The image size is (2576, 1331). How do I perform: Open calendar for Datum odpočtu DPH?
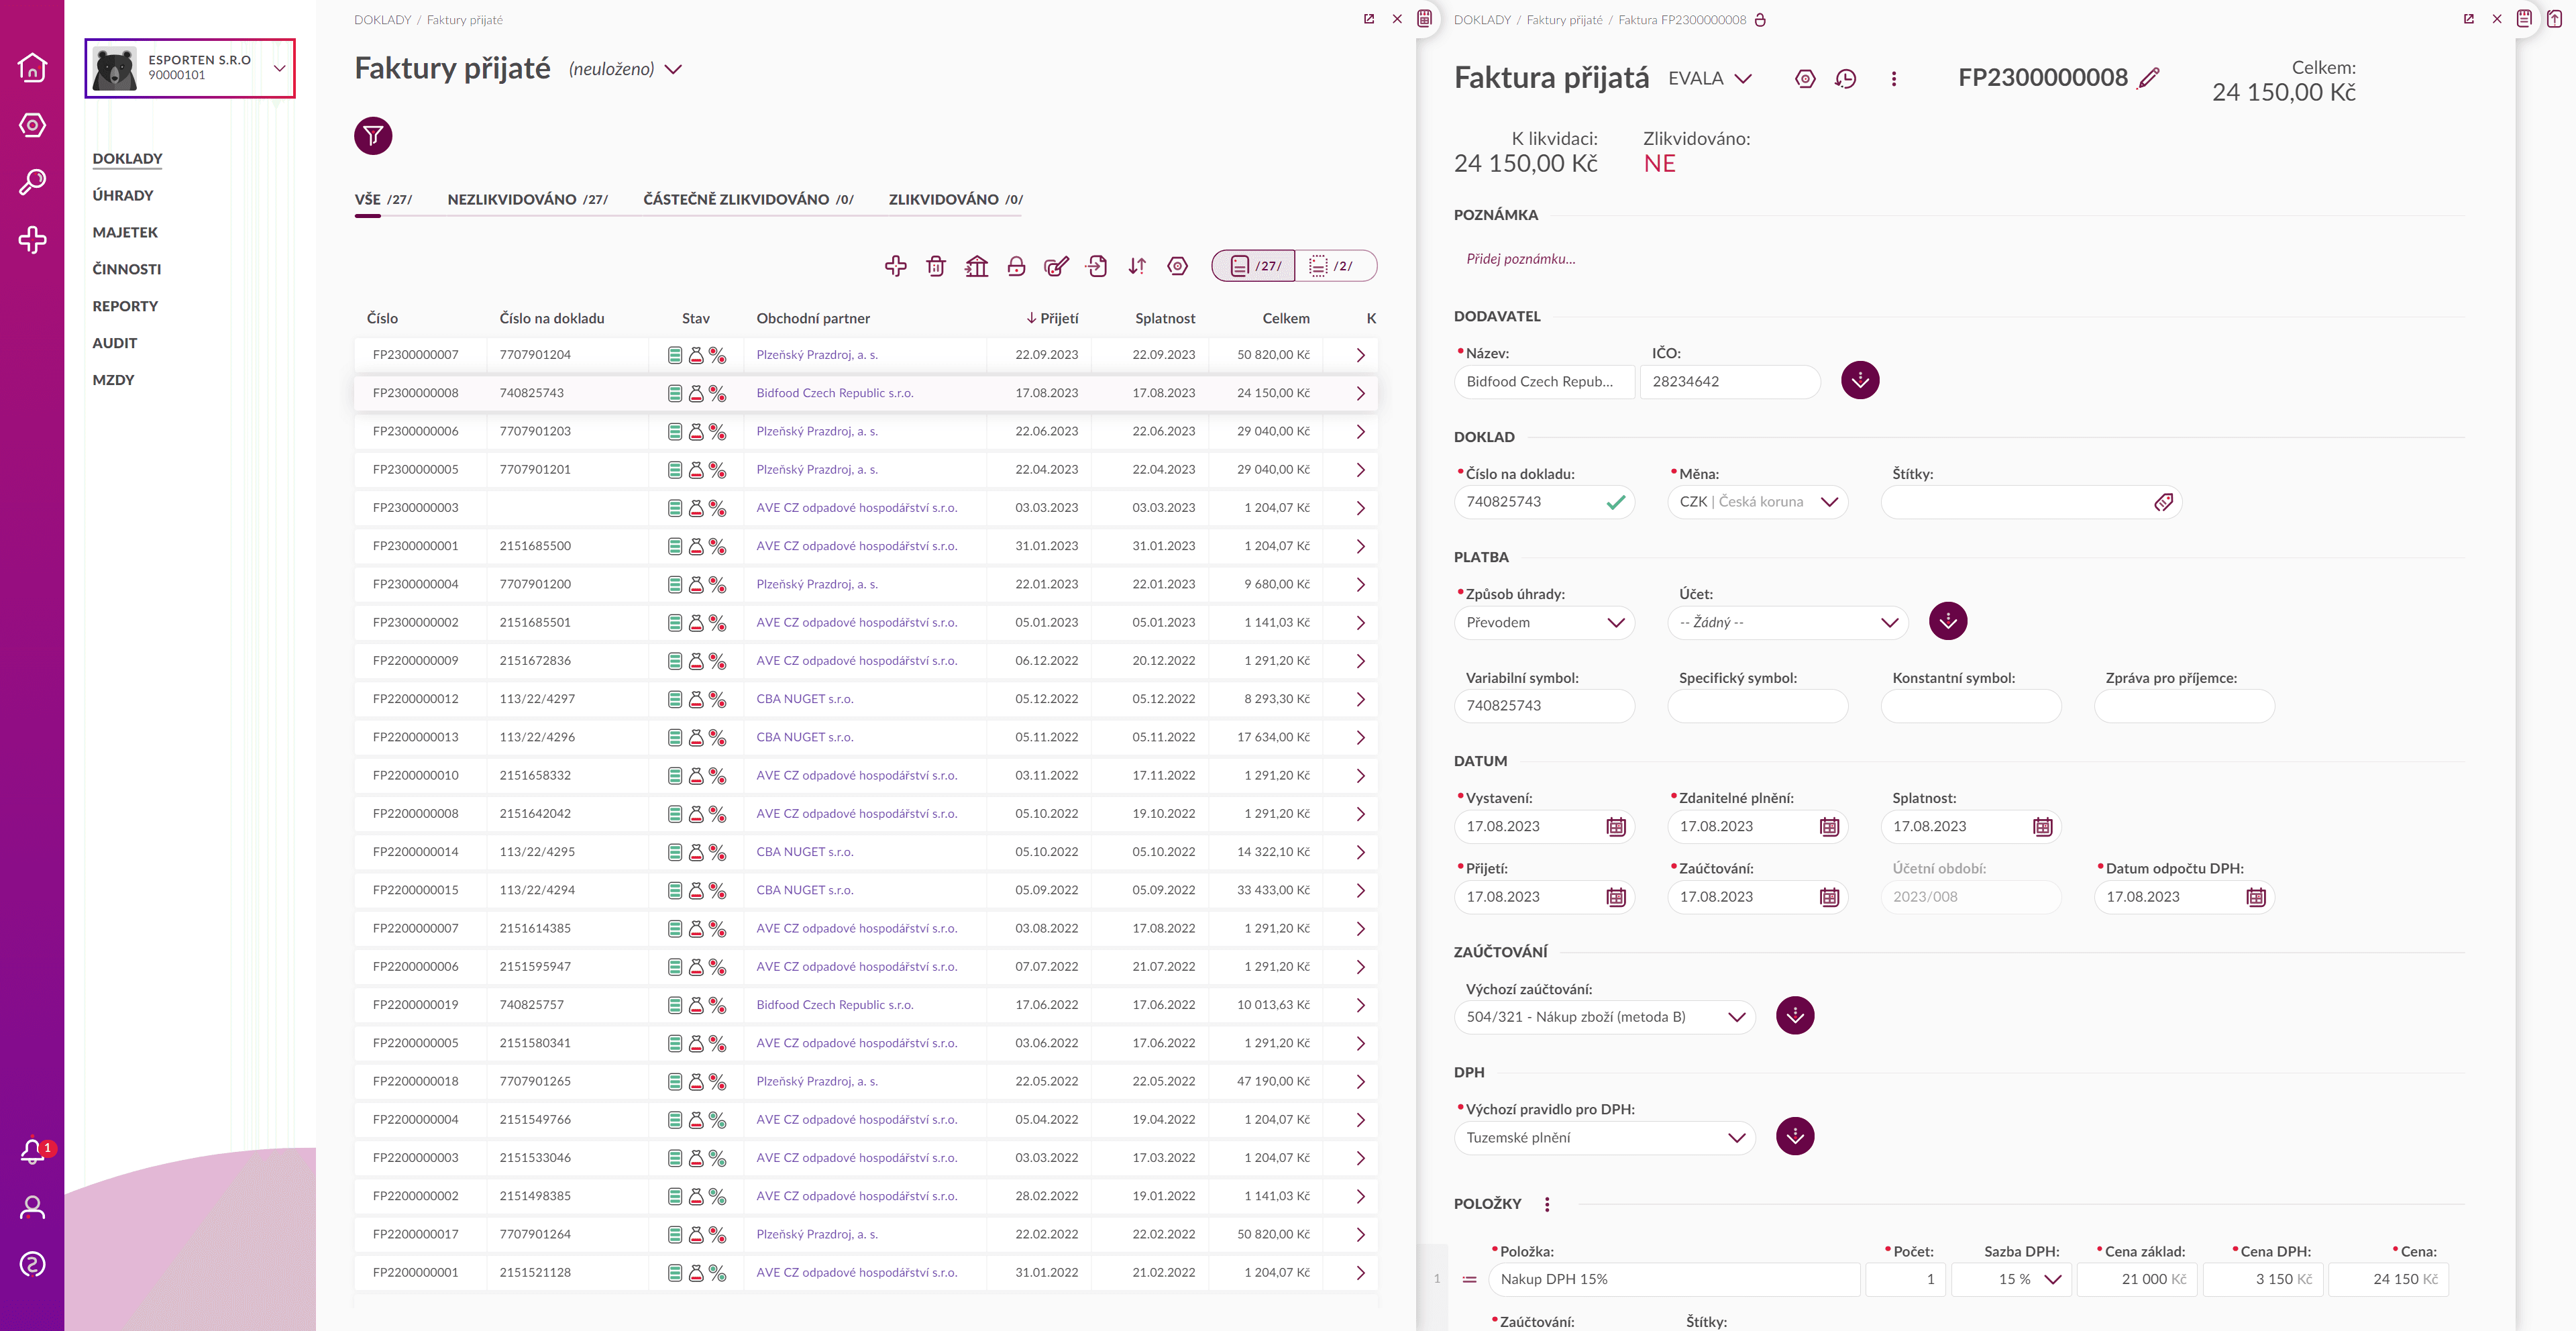pos(2256,897)
